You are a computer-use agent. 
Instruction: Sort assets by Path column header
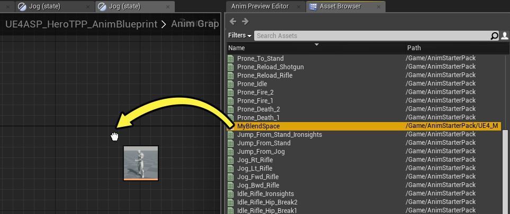[458, 48]
